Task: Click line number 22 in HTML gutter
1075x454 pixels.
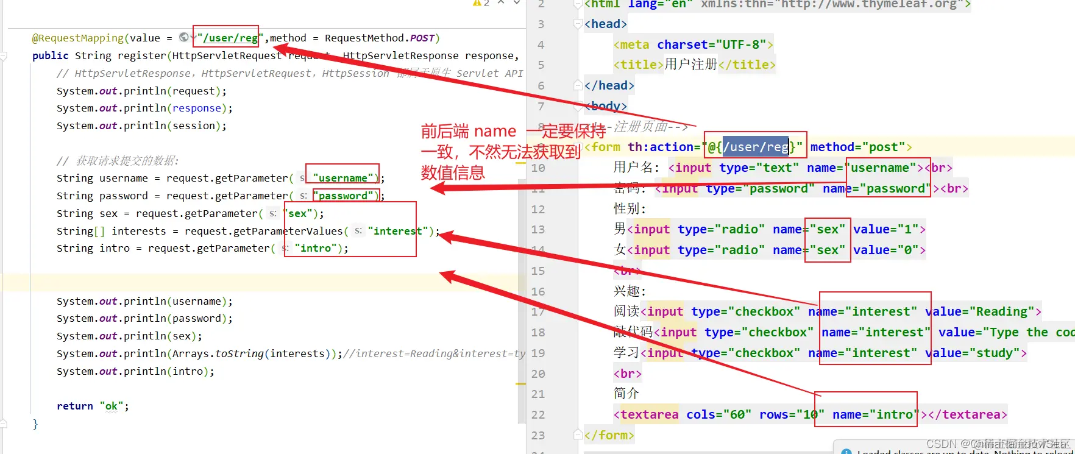Action: 537,414
